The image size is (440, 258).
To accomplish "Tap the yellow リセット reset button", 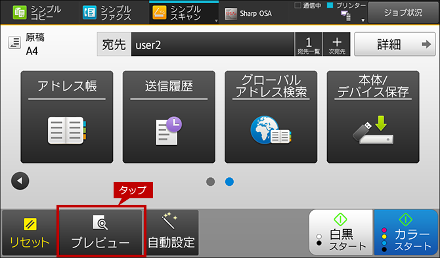I will (x=30, y=232).
